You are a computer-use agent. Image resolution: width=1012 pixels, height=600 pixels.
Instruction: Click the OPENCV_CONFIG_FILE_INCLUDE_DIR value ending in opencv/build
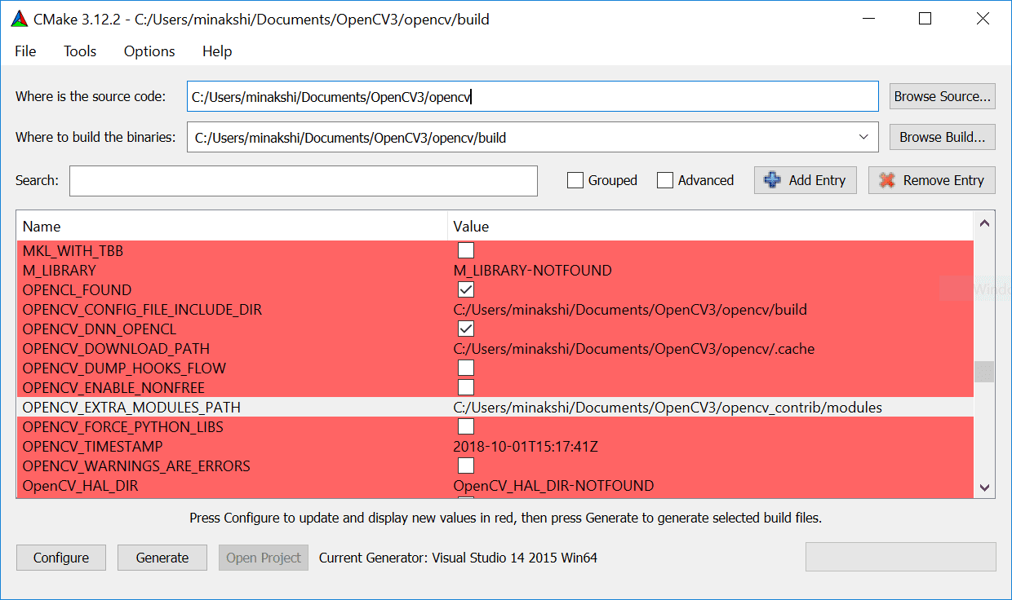pyautogui.click(x=630, y=309)
